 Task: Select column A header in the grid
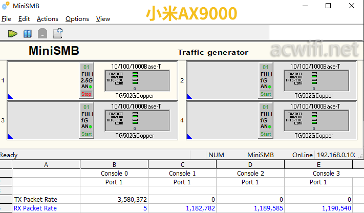point(46,165)
